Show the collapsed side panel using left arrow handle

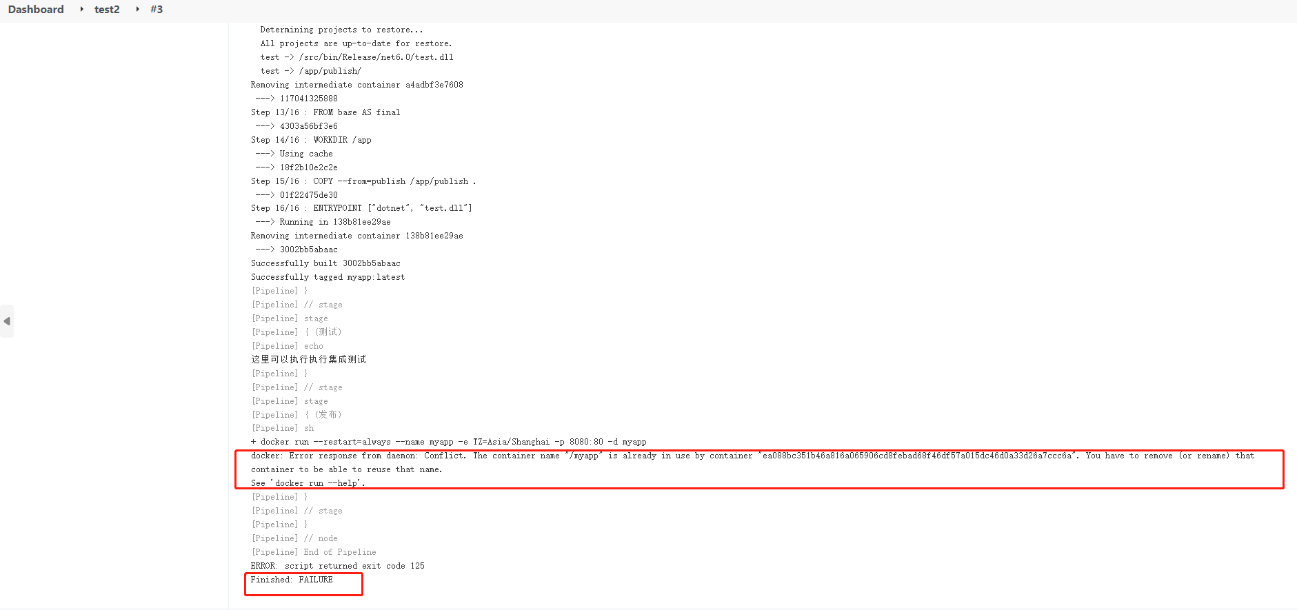click(7, 321)
